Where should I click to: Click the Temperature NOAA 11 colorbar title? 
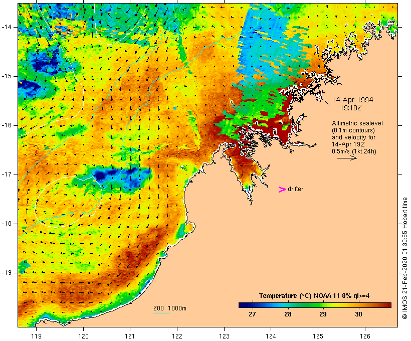pyautogui.click(x=314, y=296)
